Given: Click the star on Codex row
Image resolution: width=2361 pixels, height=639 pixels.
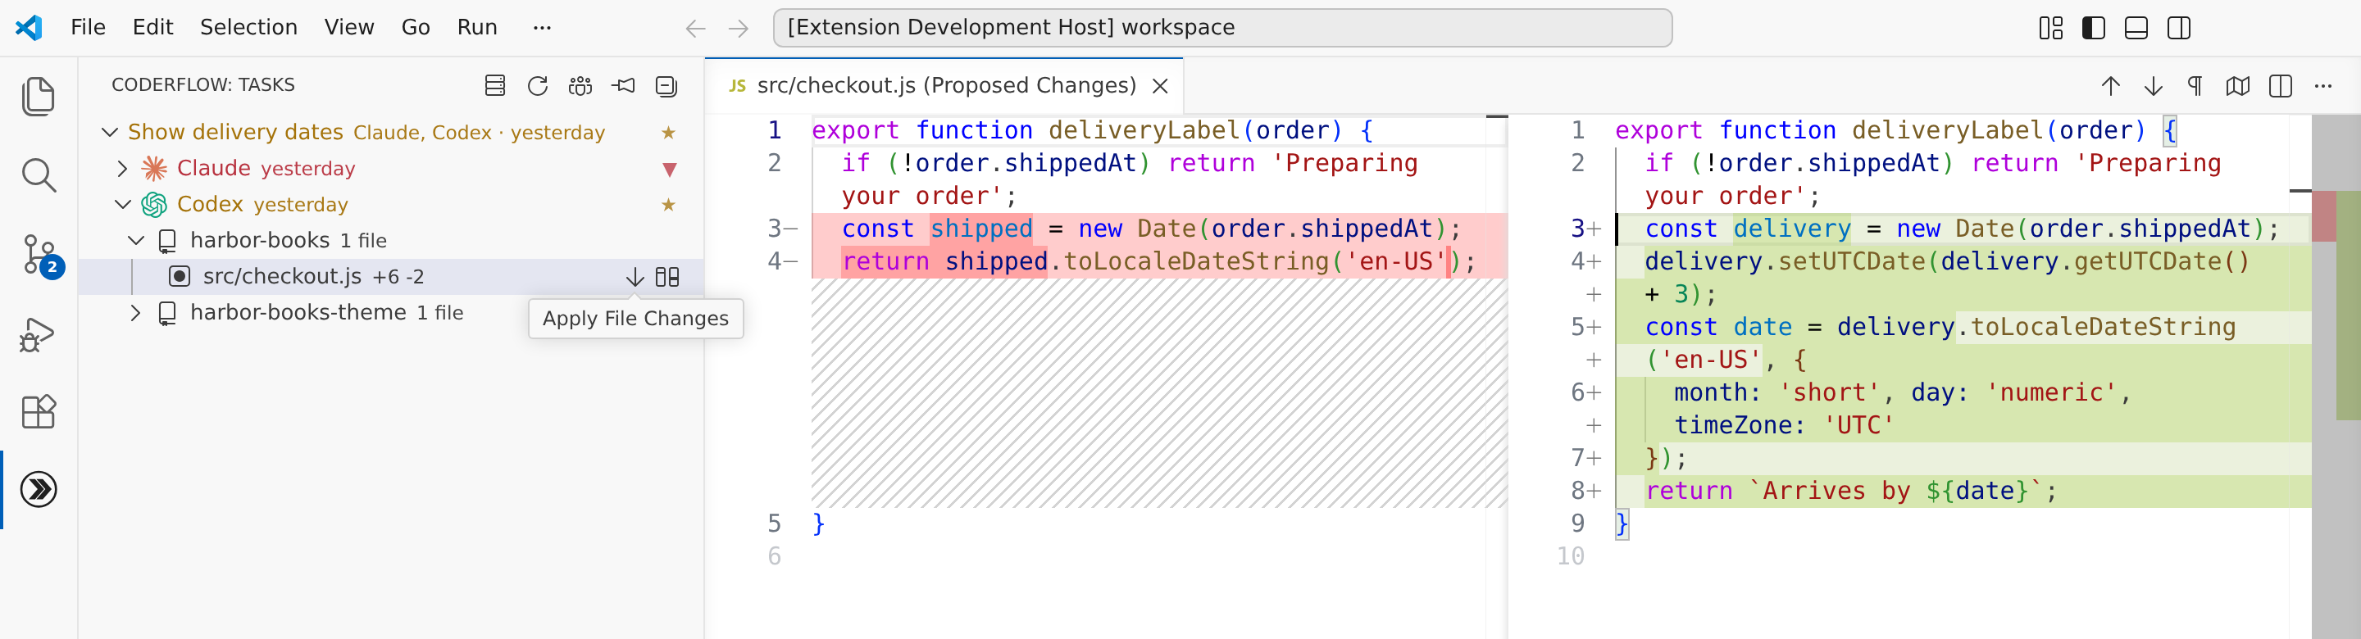Looking at the screenshot, I should click(x=668, y=205).
